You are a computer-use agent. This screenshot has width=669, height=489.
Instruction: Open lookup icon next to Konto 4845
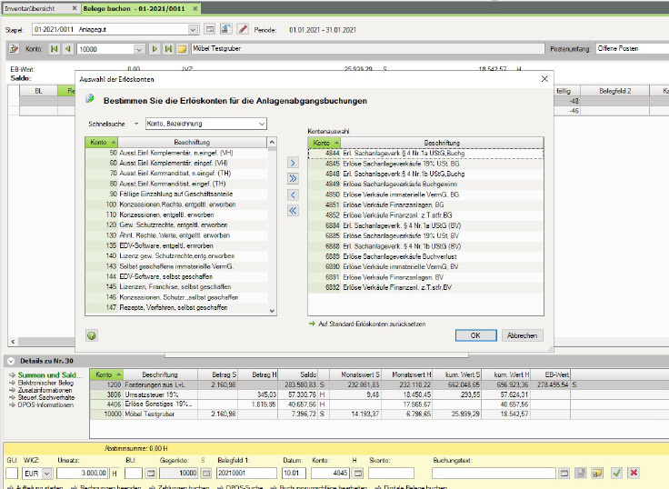(358, 473)
